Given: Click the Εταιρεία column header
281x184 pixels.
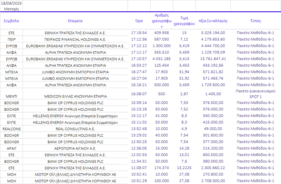Looking at the screenshot, I should click(x=75, y=21).
